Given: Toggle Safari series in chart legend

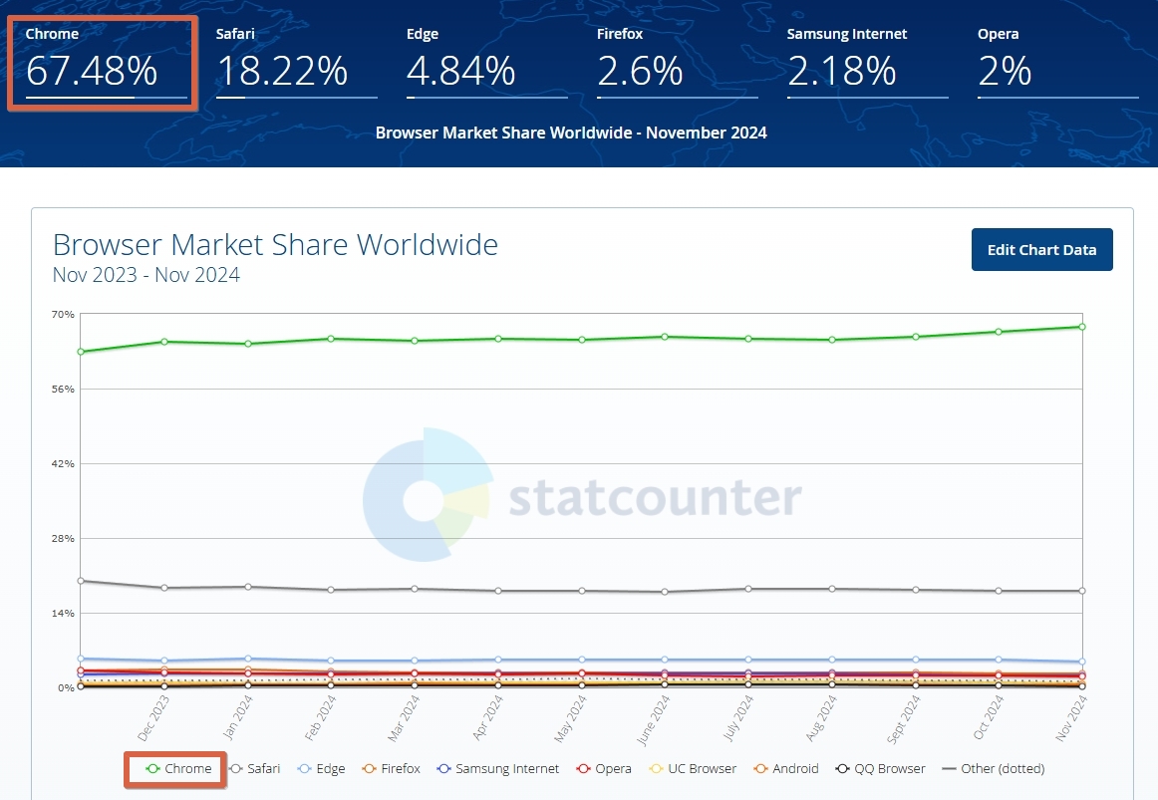Looking at the screenshot, I should [255, 768].
